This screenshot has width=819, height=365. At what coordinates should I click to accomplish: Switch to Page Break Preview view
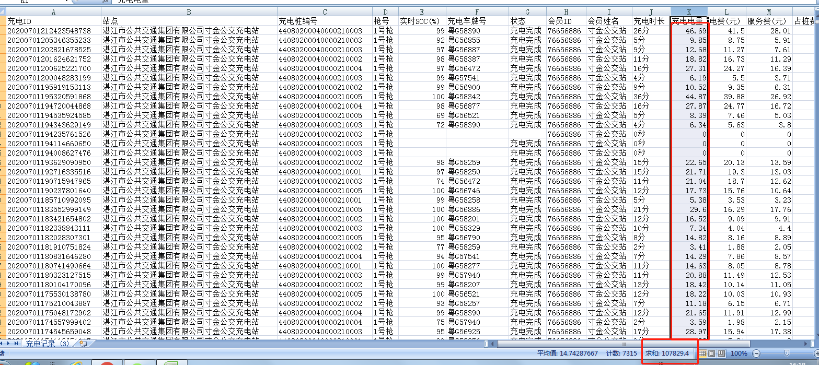pyautogui.click(x=721, y=354)
